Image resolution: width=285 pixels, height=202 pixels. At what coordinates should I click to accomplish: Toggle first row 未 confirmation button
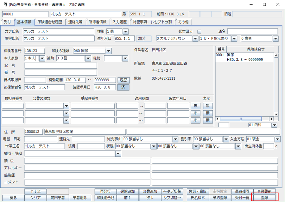coord(195,106)
